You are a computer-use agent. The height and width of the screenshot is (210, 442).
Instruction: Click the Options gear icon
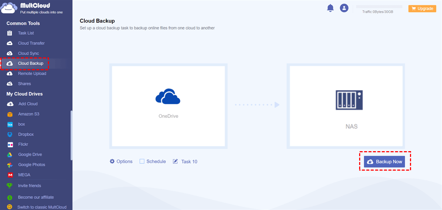pos(112,161)
